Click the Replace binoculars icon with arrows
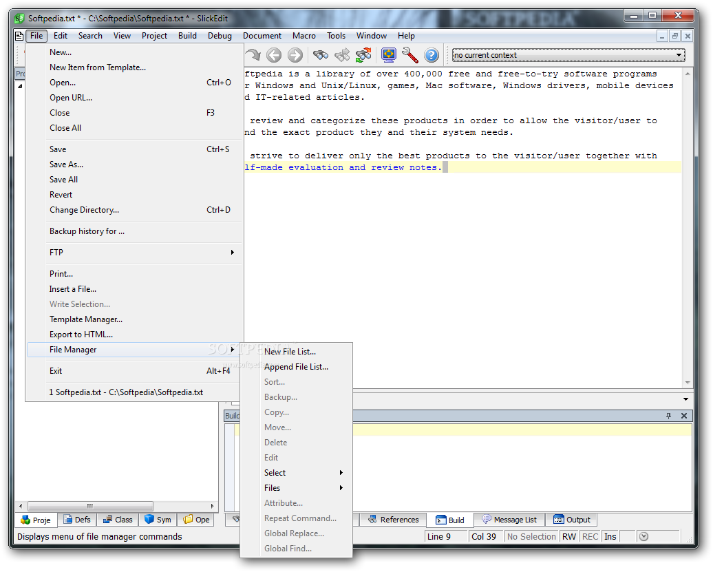713x572 pixels. (x=363, y=55)
